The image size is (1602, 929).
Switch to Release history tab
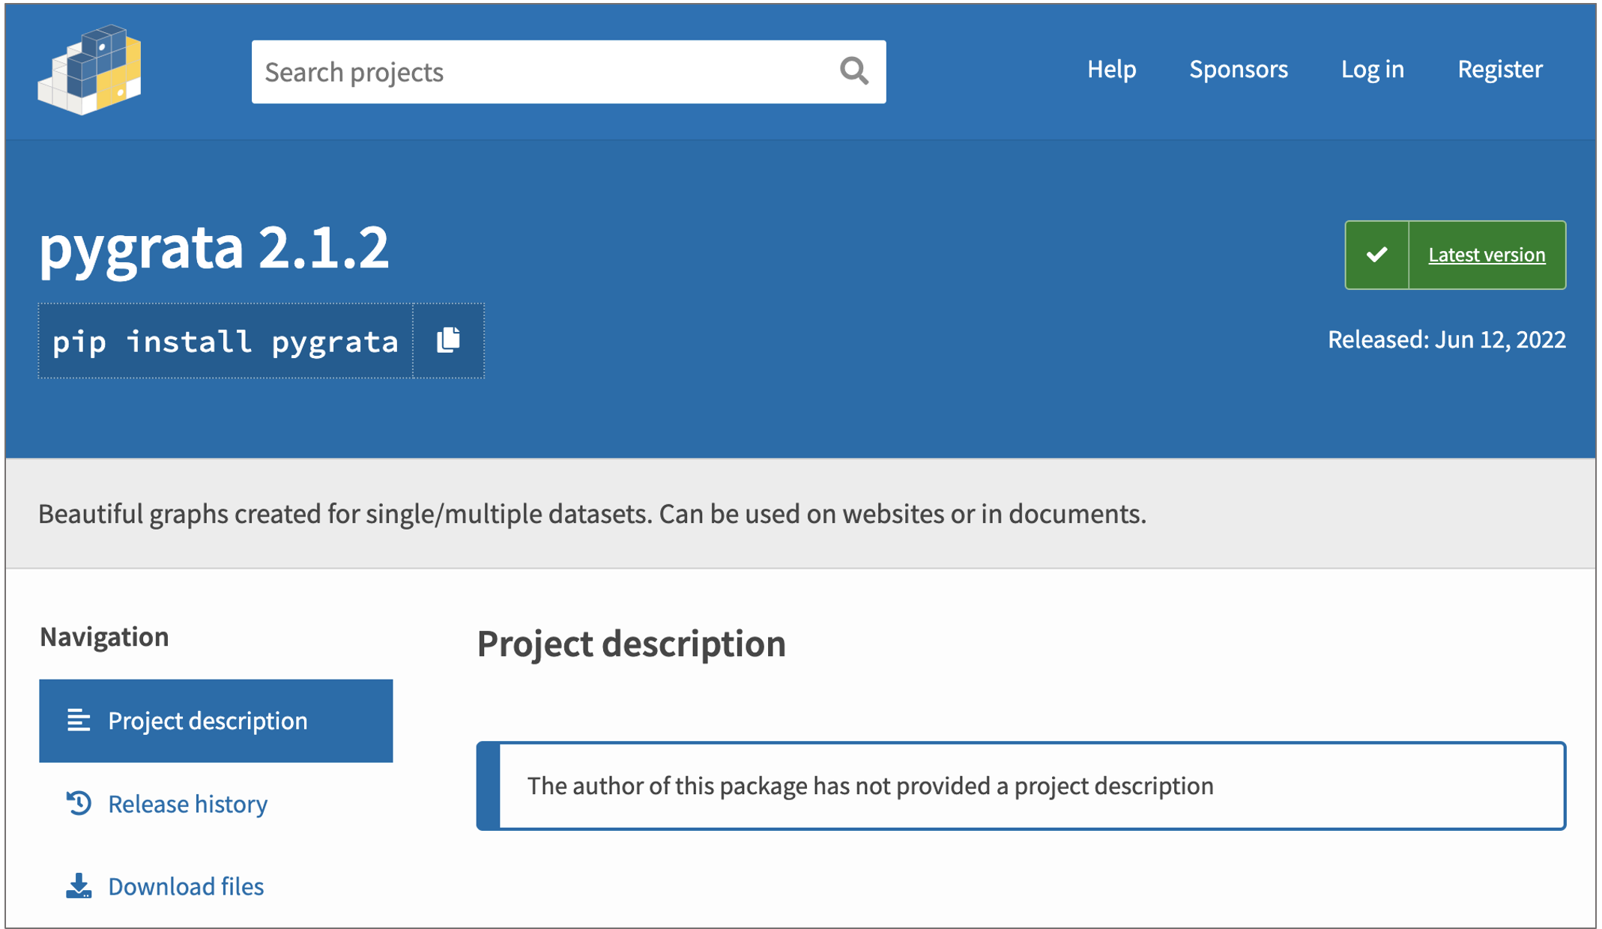[x=187, y=804]
